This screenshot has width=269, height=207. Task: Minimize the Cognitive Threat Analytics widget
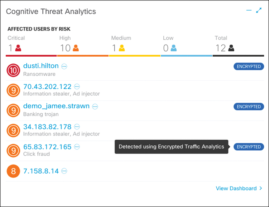[x=249, y=11]
